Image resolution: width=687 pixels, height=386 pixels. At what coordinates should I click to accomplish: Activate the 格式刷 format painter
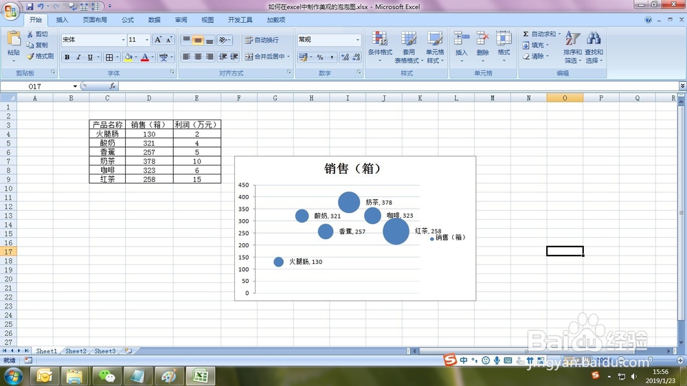click(x=41, y=56)
